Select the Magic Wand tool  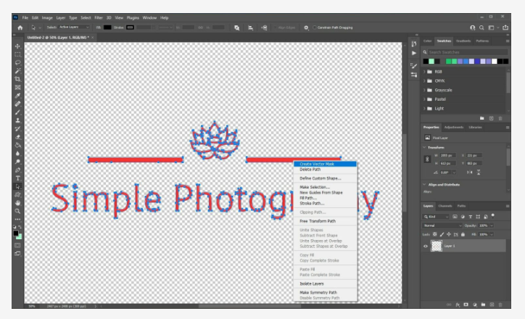pyautogui.click(x=17, y=70)
